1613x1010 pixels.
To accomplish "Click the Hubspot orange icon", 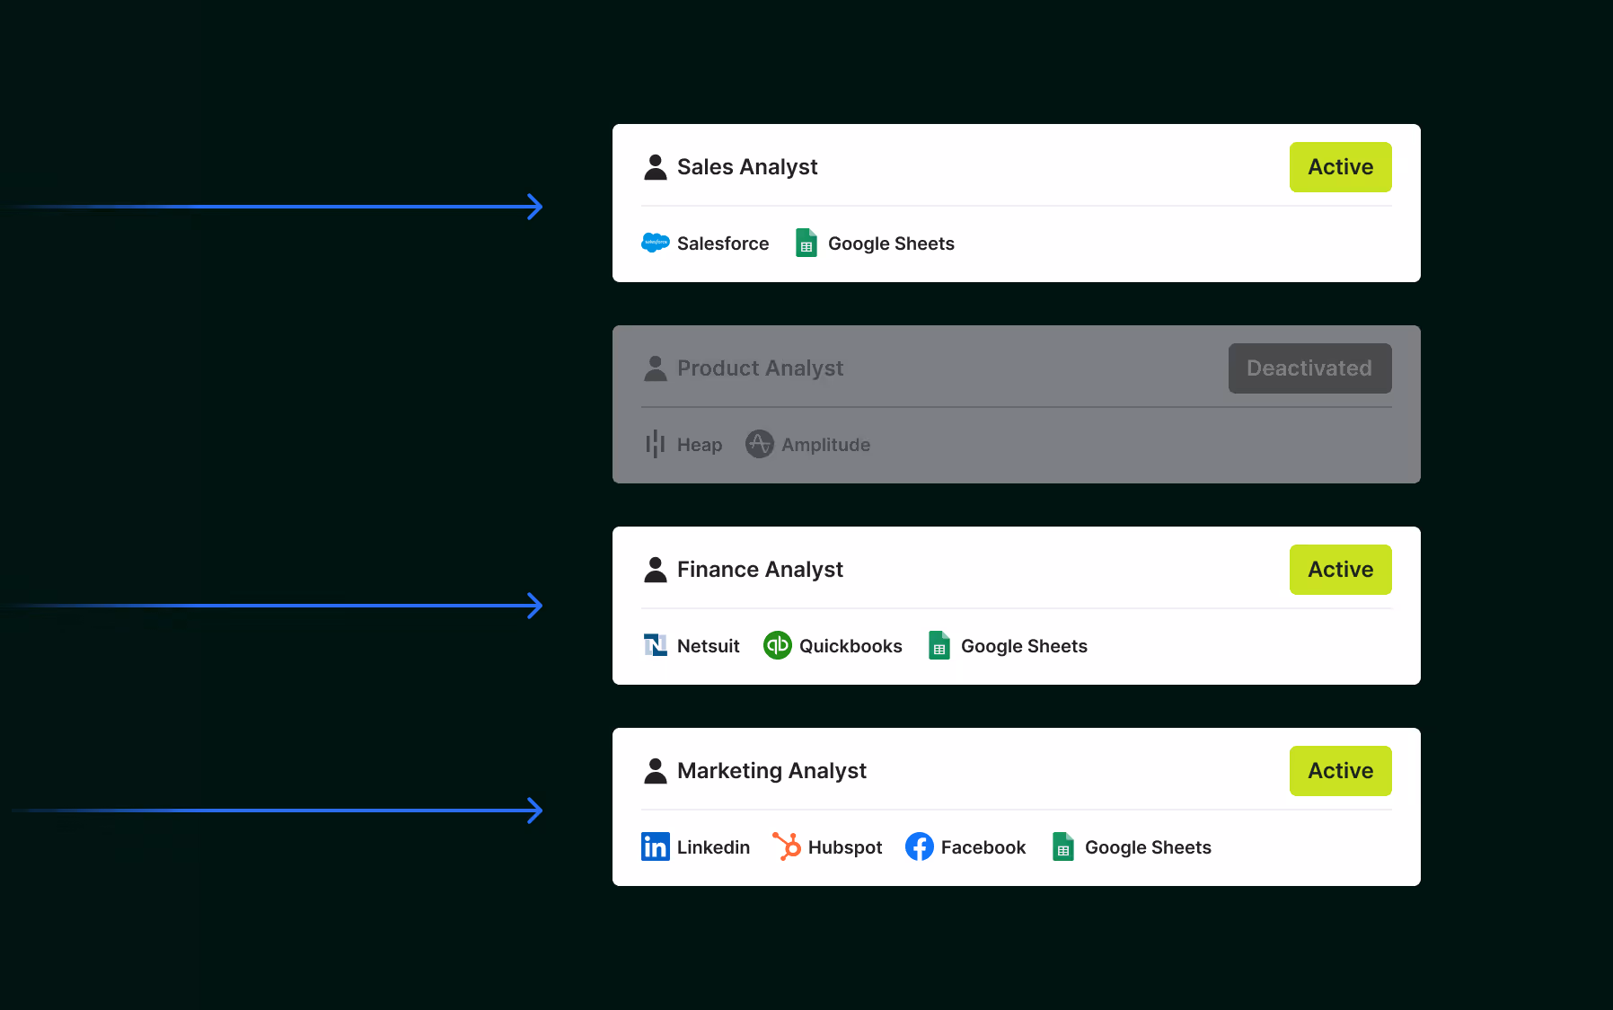I will tap(786, 846).
